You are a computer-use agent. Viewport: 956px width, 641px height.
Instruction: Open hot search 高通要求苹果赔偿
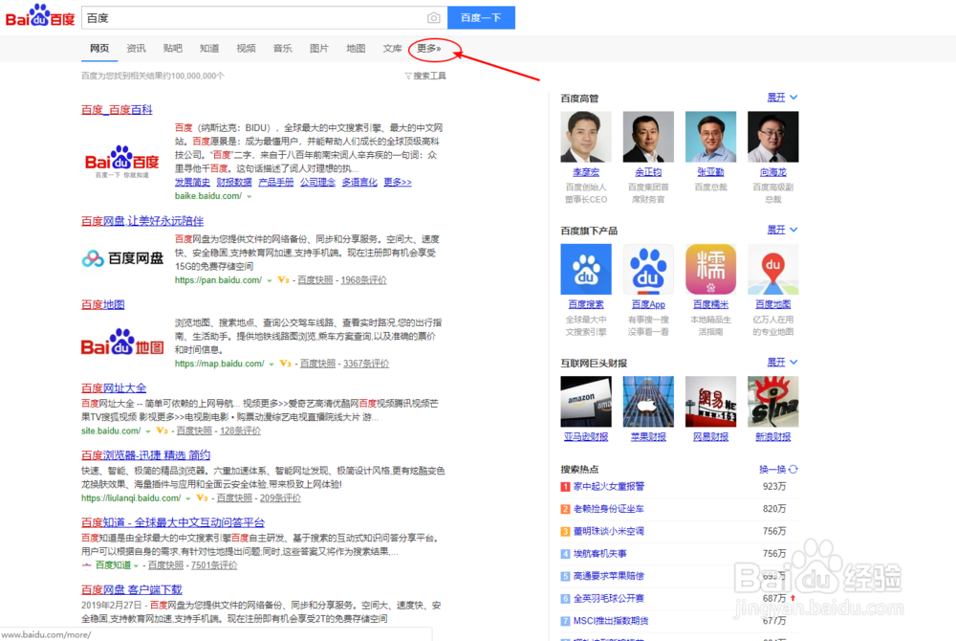point(608,576)
